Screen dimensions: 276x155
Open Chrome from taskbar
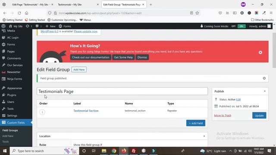point(114,151)
